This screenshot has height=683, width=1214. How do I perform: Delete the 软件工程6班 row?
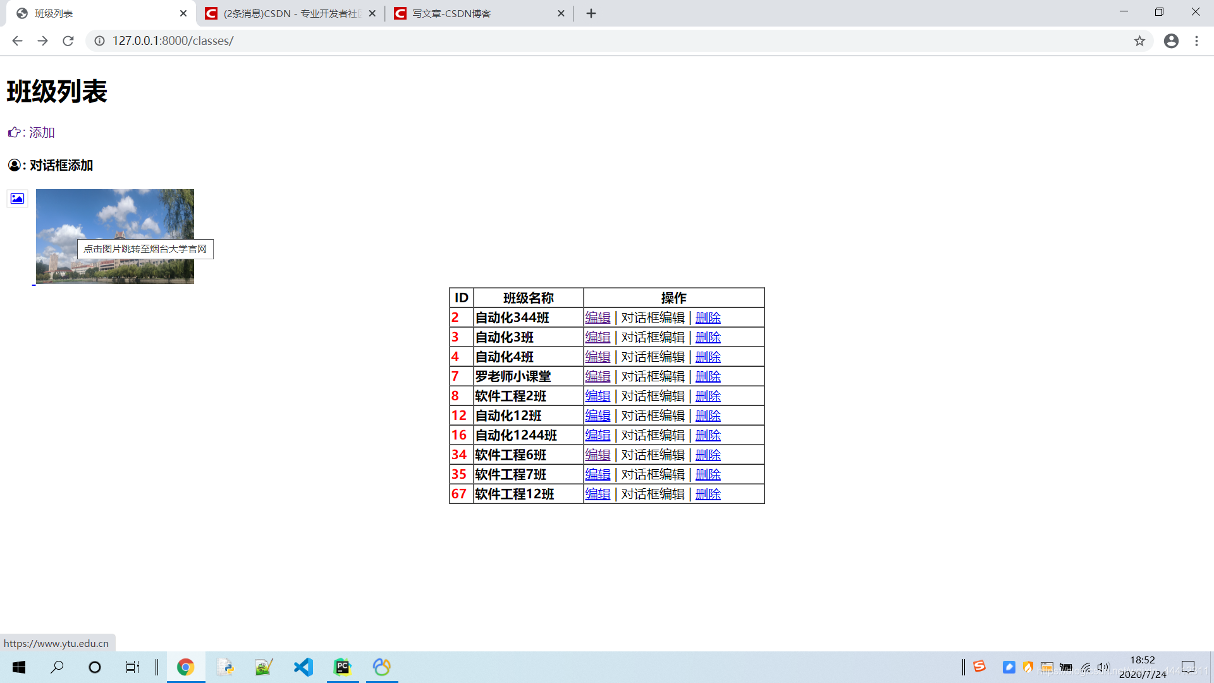(708, 455)
